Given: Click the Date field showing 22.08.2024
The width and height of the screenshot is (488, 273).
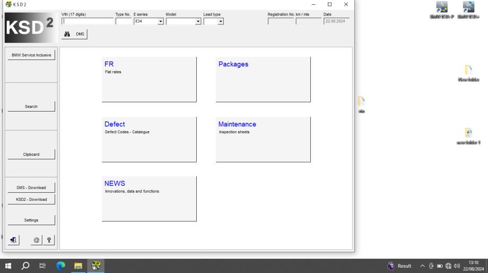Looking at the screenshot, I should 336,21.
